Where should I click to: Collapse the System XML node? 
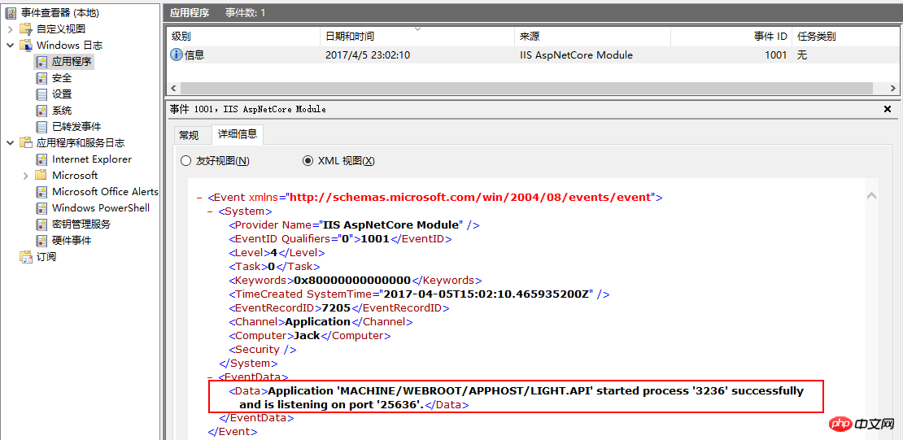coord(210,211)
